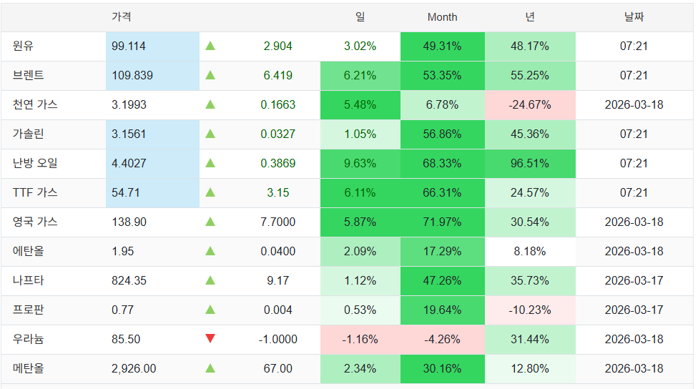
Task: Select the 날짜 column header
Action: point(634,17)
